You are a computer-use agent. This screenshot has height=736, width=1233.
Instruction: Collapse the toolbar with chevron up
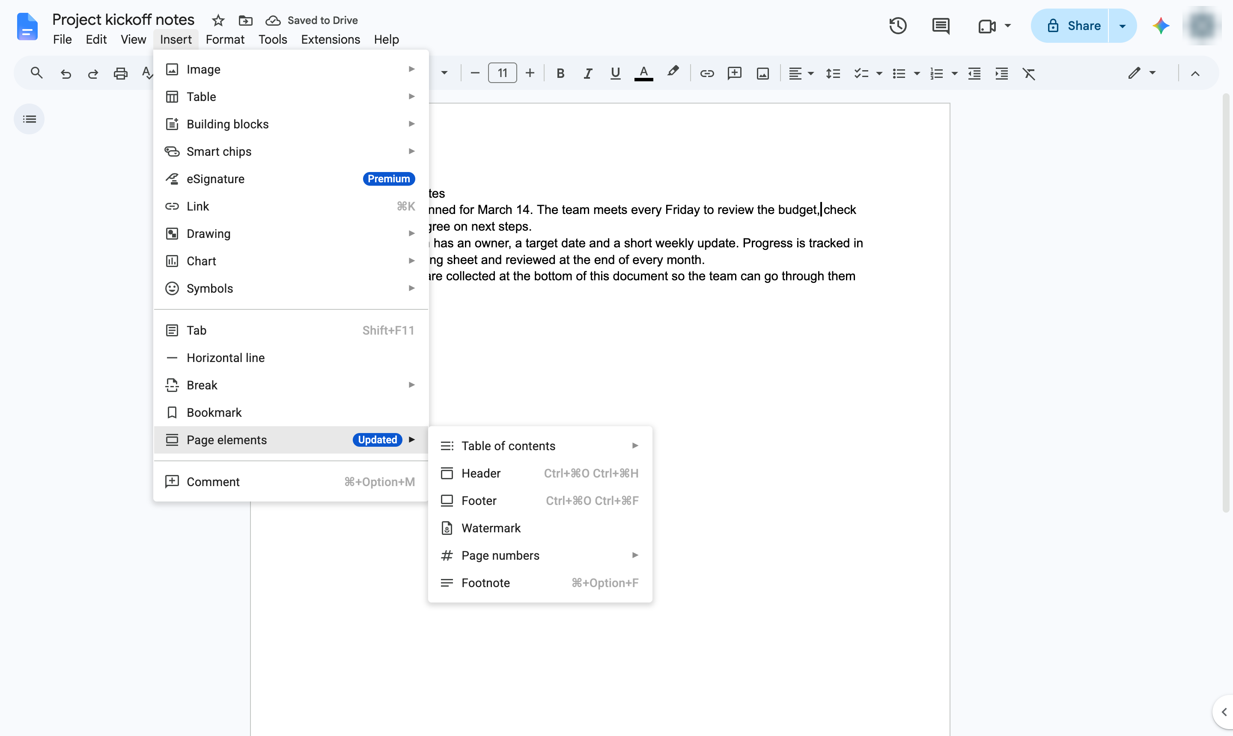pyautogui.click(x=1195, y=74)
